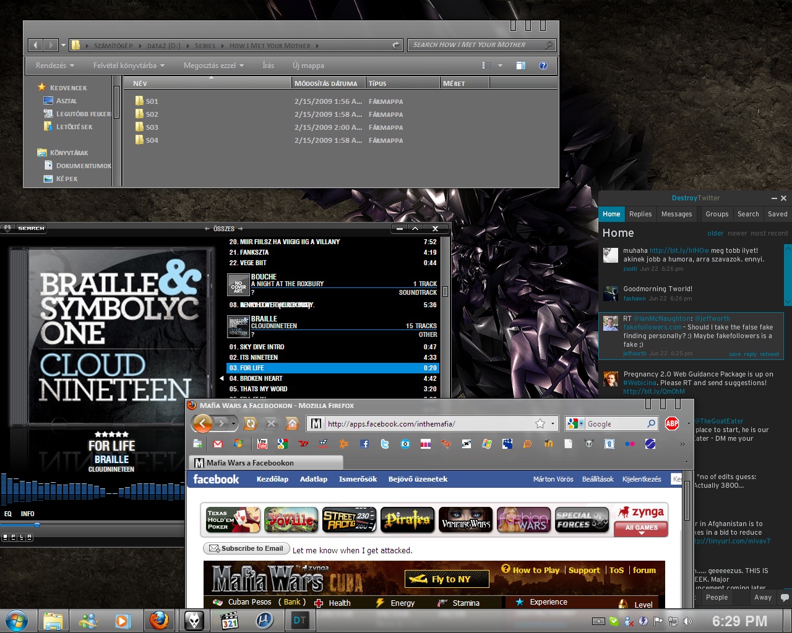
Task: Open the Saved tab in DestroyTwitter
Action: tap(778, 214)
